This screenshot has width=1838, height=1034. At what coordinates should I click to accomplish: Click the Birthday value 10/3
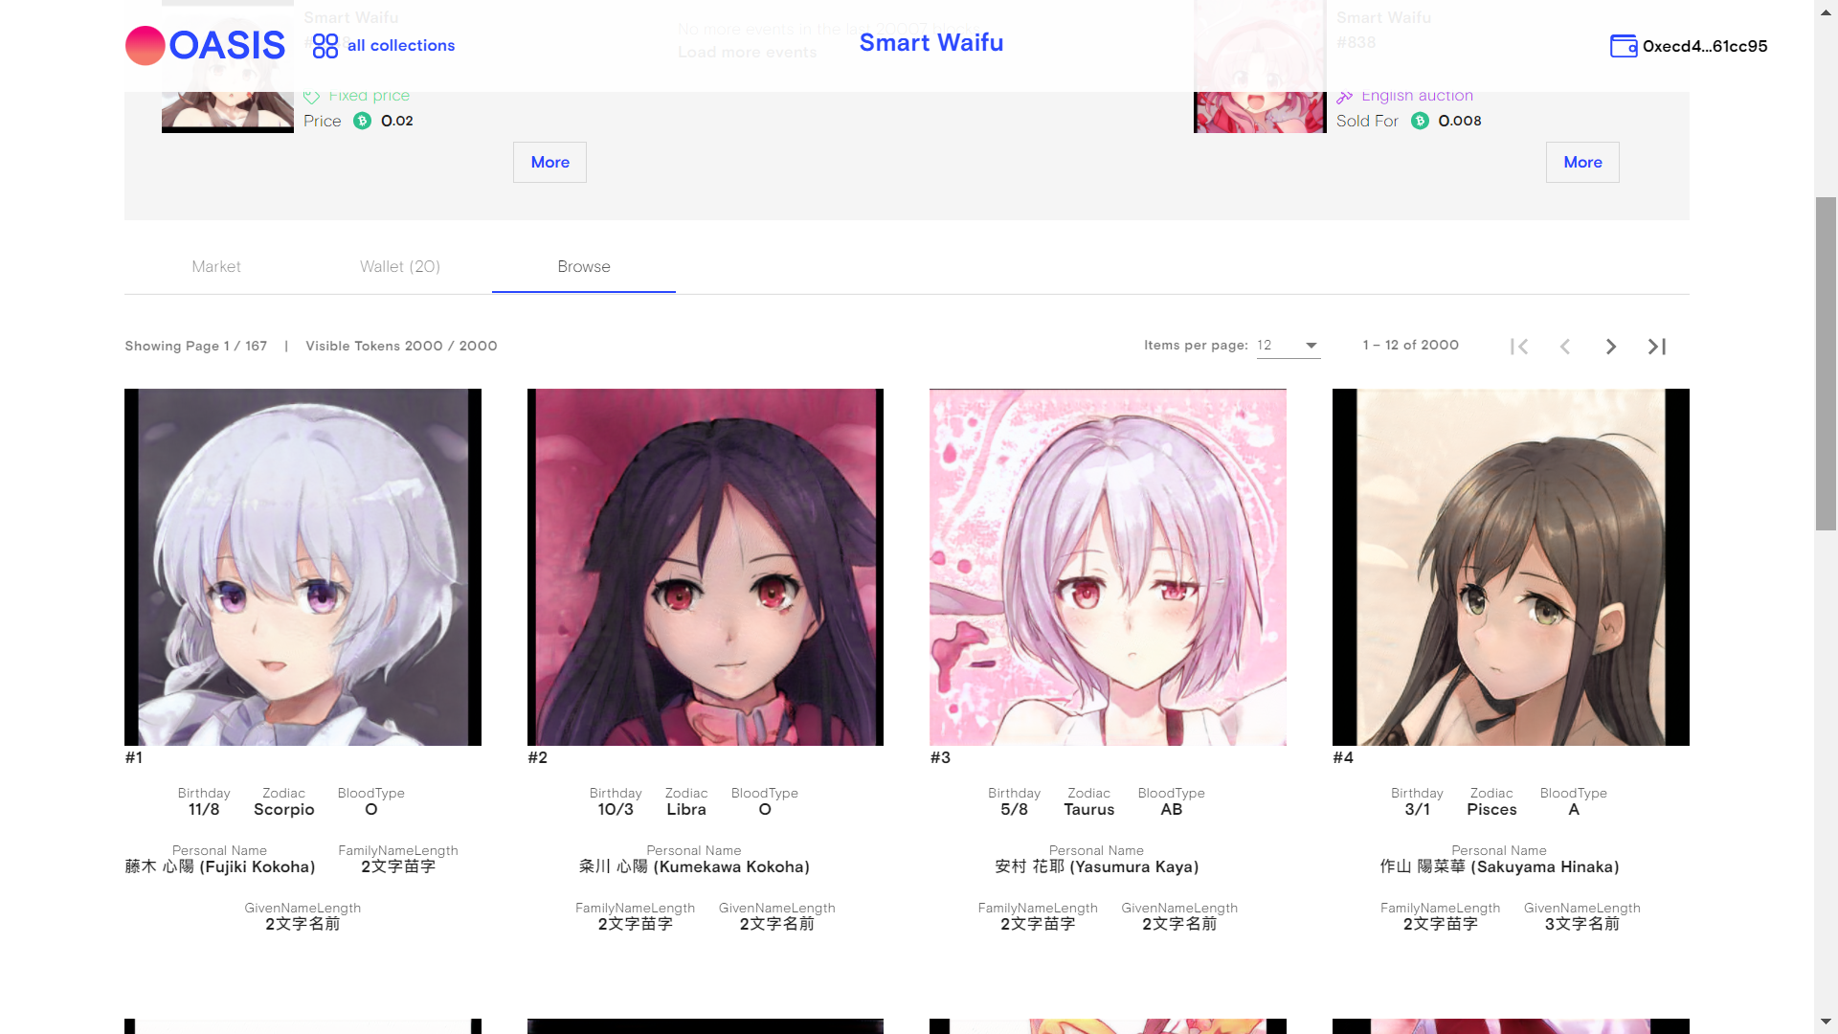pyautogui.click(x=616, y=810)
